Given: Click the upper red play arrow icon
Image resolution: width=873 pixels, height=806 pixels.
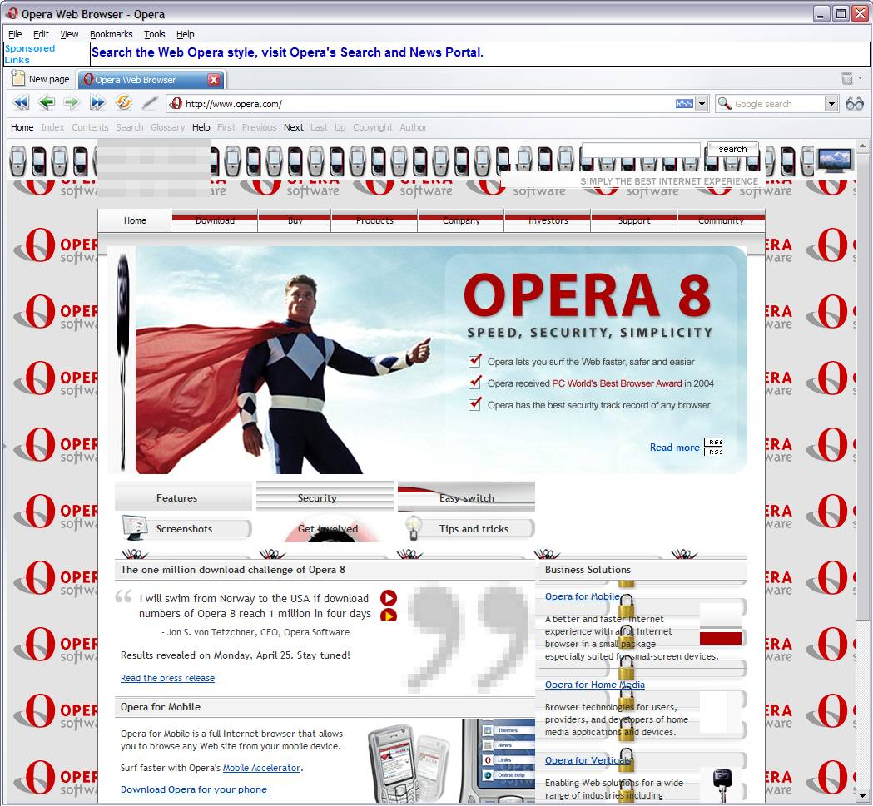Looking at the screenshot, I should (388, 598).
